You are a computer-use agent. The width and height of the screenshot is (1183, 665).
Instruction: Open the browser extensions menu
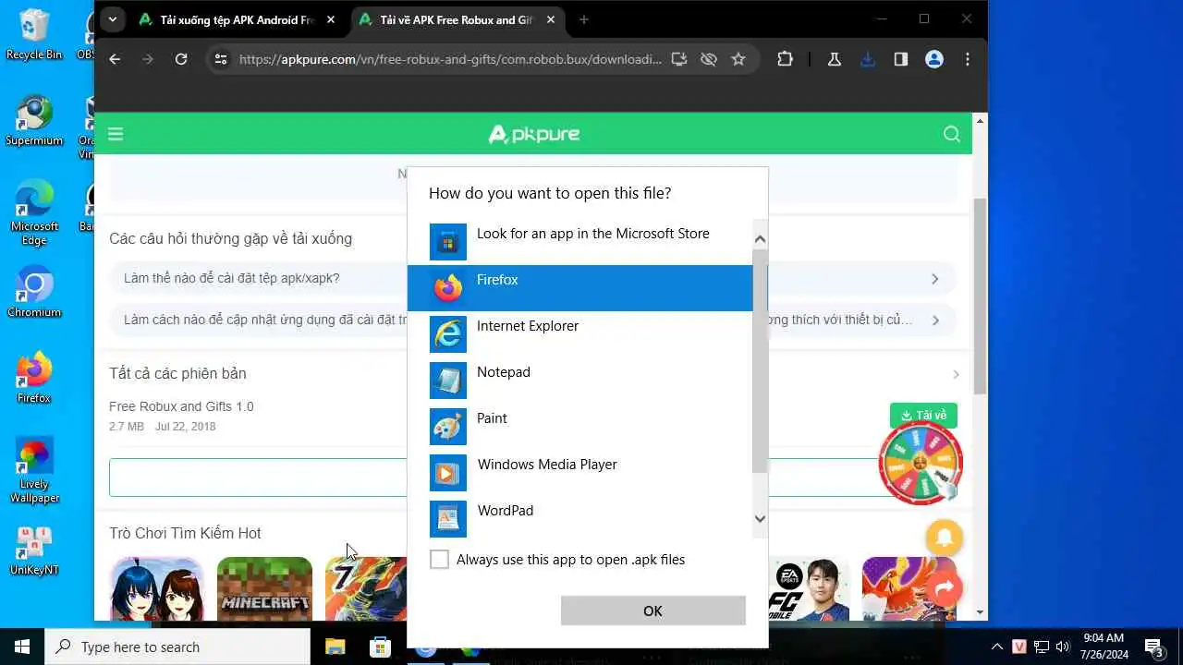785,59
